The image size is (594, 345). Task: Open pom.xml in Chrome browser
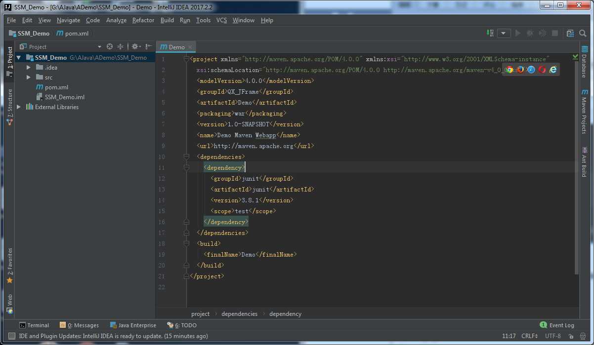pyautogui.click(x=509, y=70)
